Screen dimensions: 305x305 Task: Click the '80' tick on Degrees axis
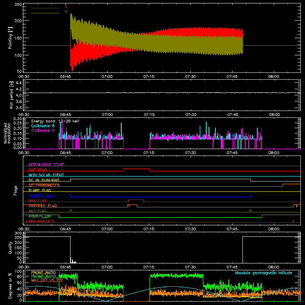[x=20, y=276]
